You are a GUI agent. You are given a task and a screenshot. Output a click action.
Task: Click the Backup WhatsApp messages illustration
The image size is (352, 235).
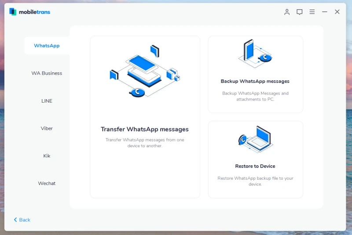[255, 53]
